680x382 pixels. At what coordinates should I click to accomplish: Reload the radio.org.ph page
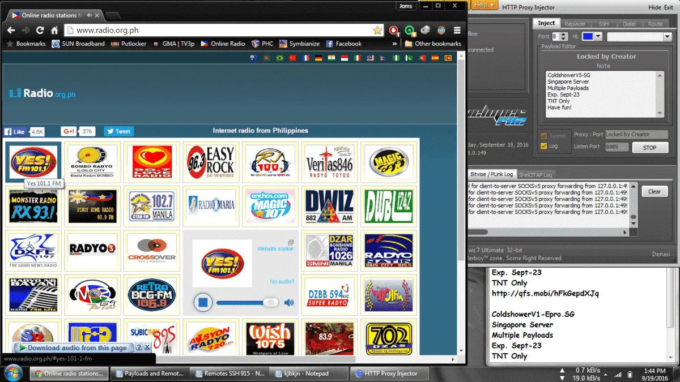point(40,30)
